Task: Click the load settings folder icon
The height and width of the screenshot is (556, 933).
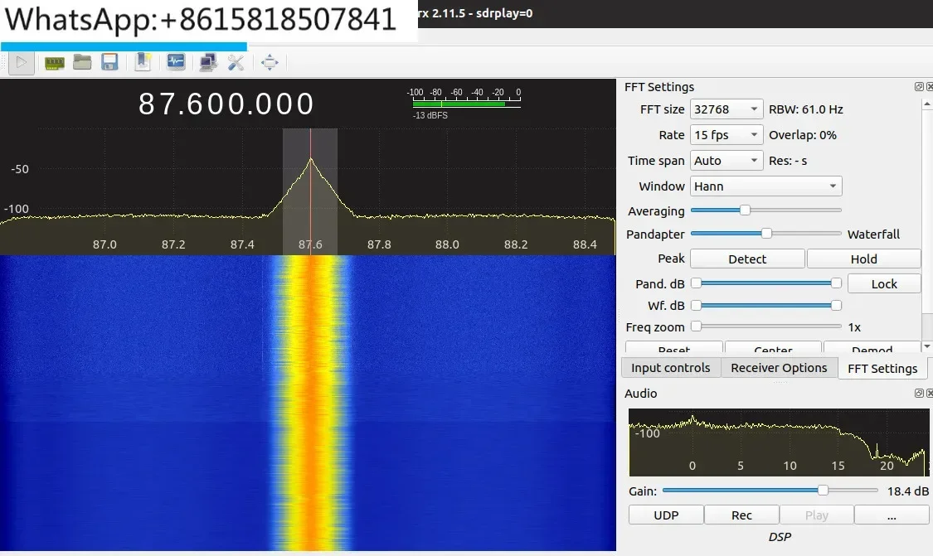Action: pyautogui.click(x=82, y=62)
